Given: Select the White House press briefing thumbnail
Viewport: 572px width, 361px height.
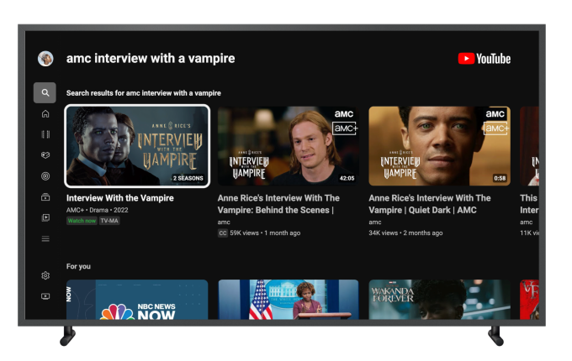Looking at the screenshot, I should (x=288, y=300).
